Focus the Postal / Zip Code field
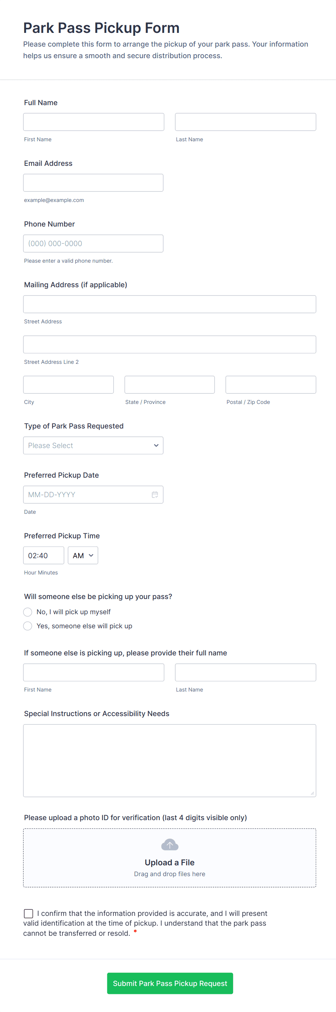Viewport: 336px width, 1012px height. coord(270,385)
